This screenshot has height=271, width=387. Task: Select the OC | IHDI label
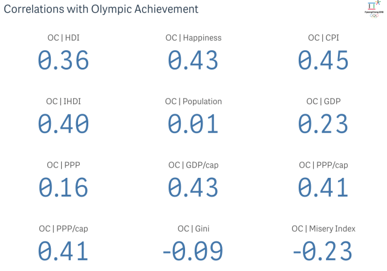(63, 102)
